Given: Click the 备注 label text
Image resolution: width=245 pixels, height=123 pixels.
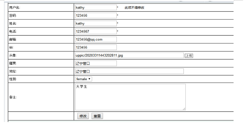Looking at the screenshot, I should pyautogui.click(x=13, y=97).
